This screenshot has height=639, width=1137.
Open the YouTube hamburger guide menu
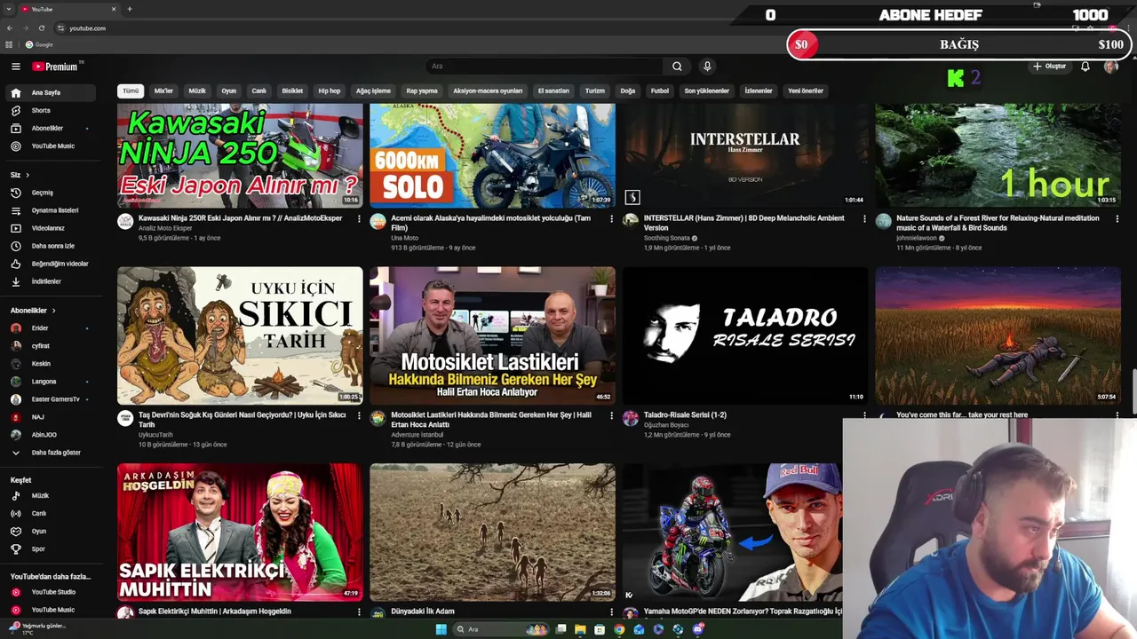15,67
